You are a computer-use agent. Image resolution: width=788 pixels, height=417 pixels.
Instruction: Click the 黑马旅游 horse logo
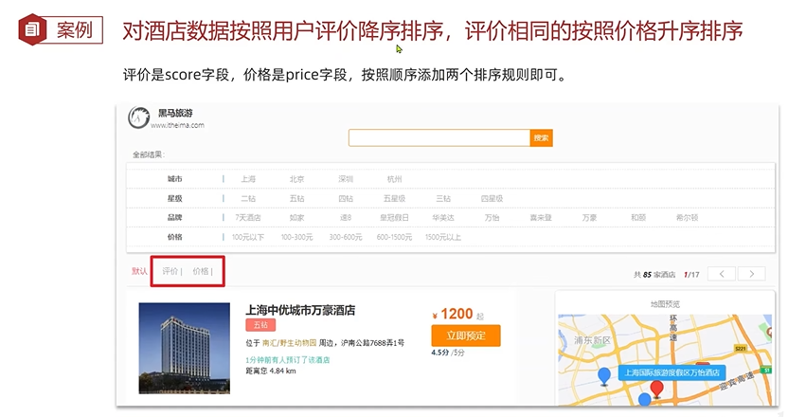(138, 118)
